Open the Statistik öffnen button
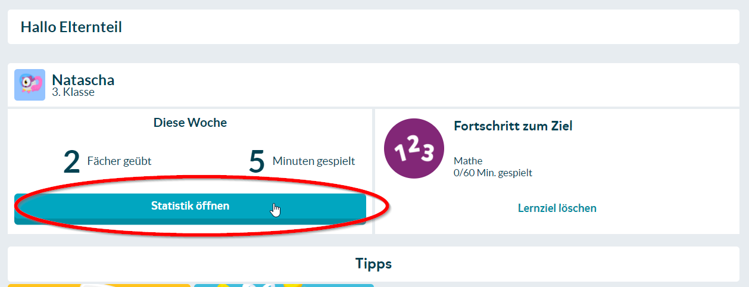The width and height of the screenshot is (749, 287). (190, 206)
